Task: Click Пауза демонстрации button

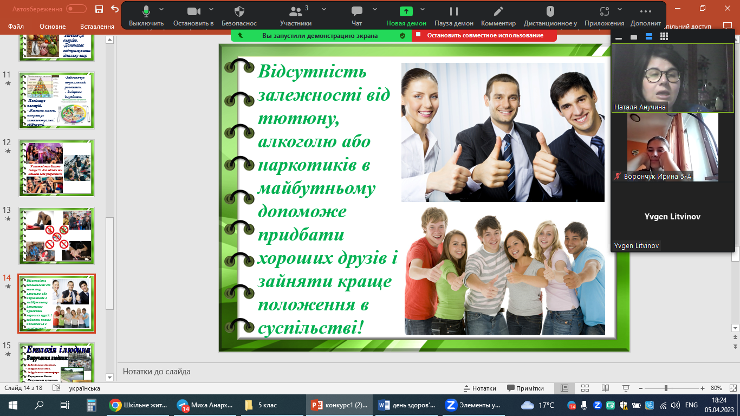Action: 454,16
